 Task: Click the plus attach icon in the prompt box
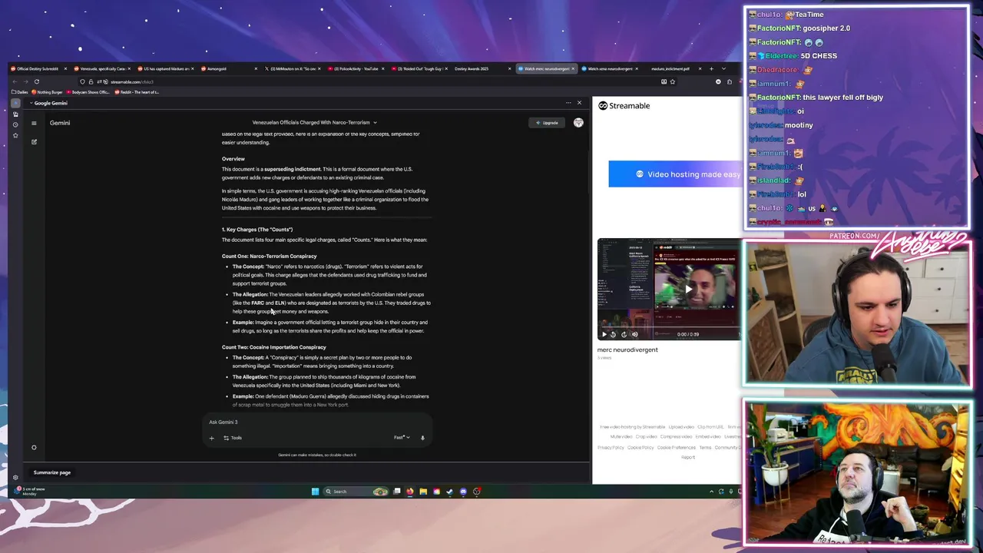click(x=212, y=438)
